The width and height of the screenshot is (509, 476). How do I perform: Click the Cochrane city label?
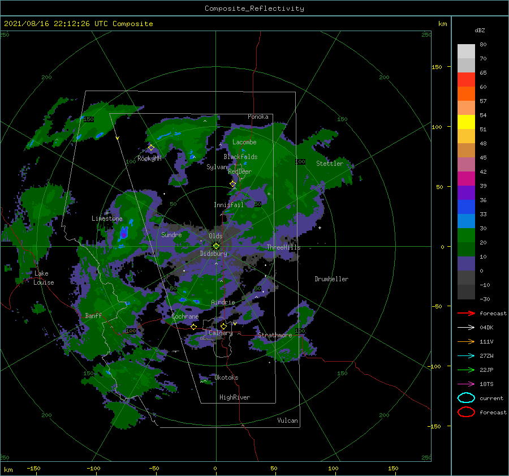click(x=185, y=316)
